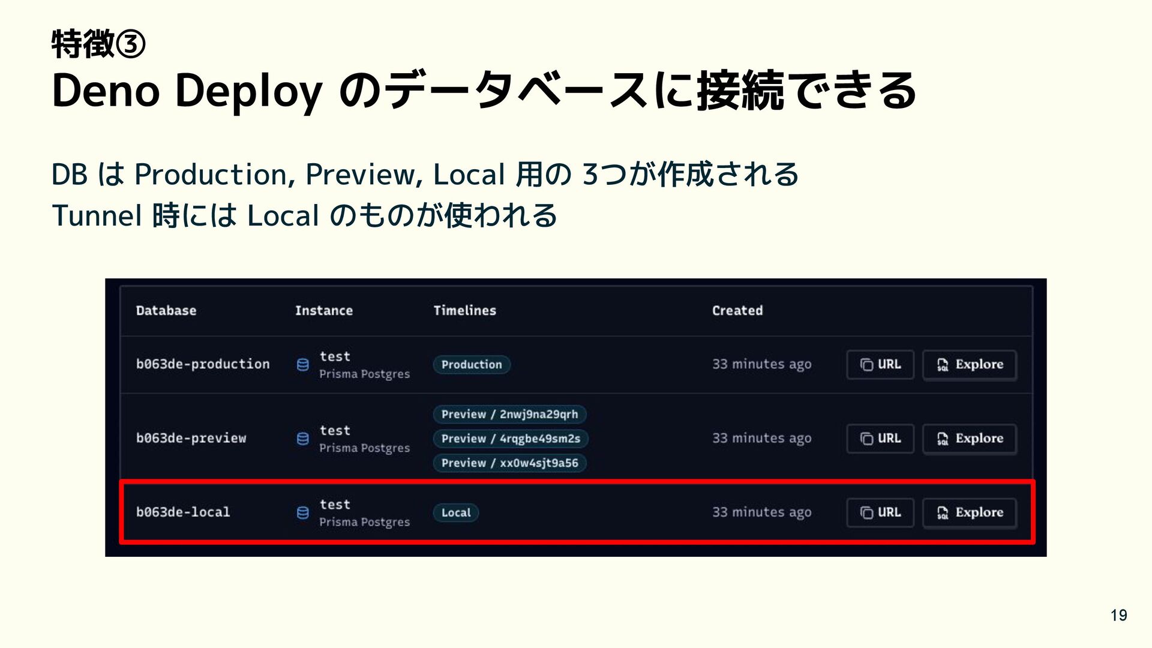Open the b063de-preview database name

191,438
